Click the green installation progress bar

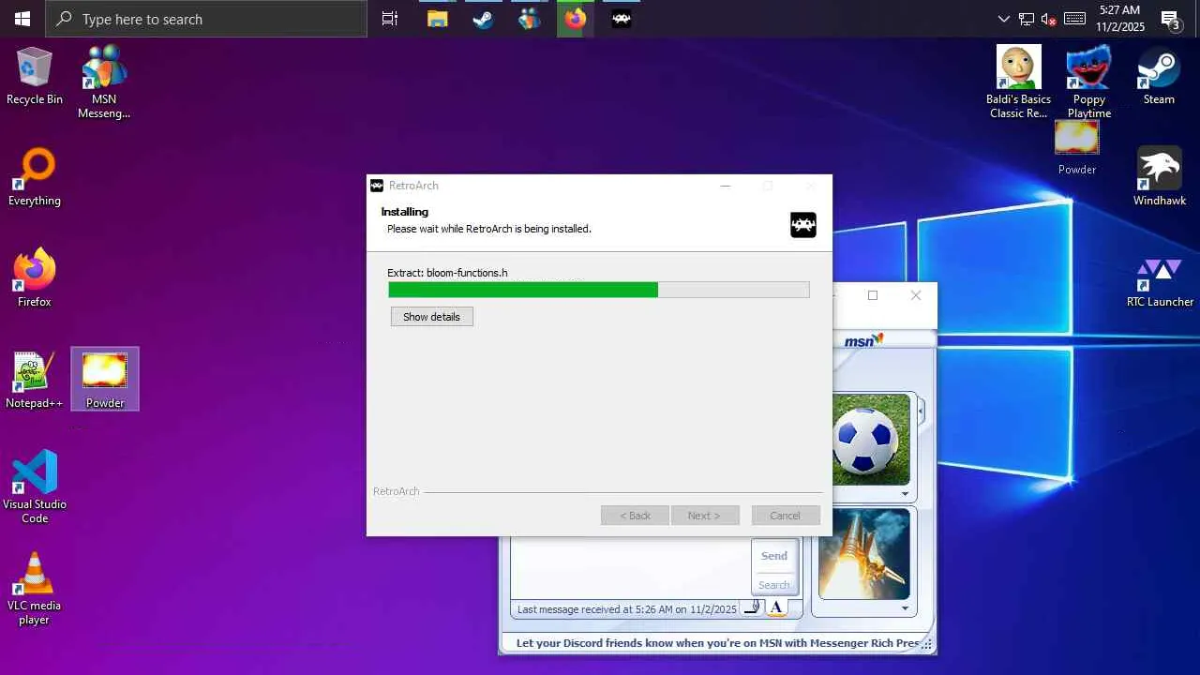click(x=598, y=291)
